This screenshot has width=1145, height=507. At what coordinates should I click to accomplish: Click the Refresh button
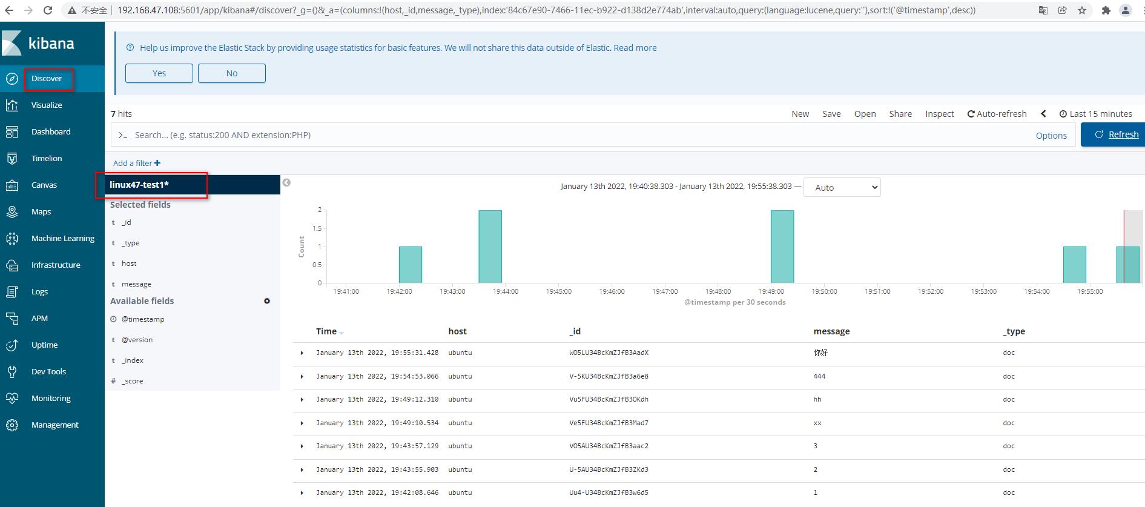pyautogui.click(x=1114, y=134)
